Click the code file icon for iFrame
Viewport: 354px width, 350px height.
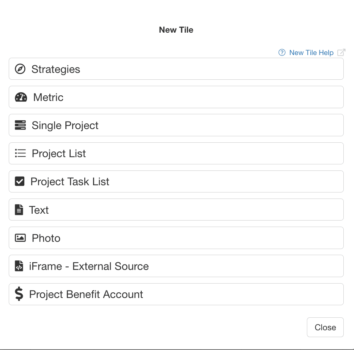pyautogui.click(x=19, y=266)
